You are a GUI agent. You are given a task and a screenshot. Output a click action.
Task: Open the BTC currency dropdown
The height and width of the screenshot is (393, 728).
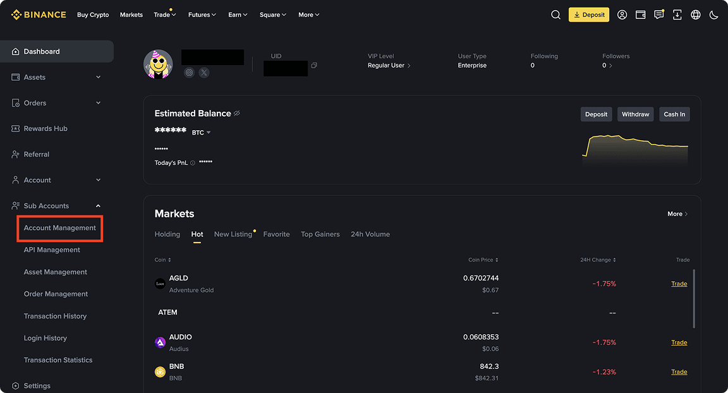(x=200, y=132)
